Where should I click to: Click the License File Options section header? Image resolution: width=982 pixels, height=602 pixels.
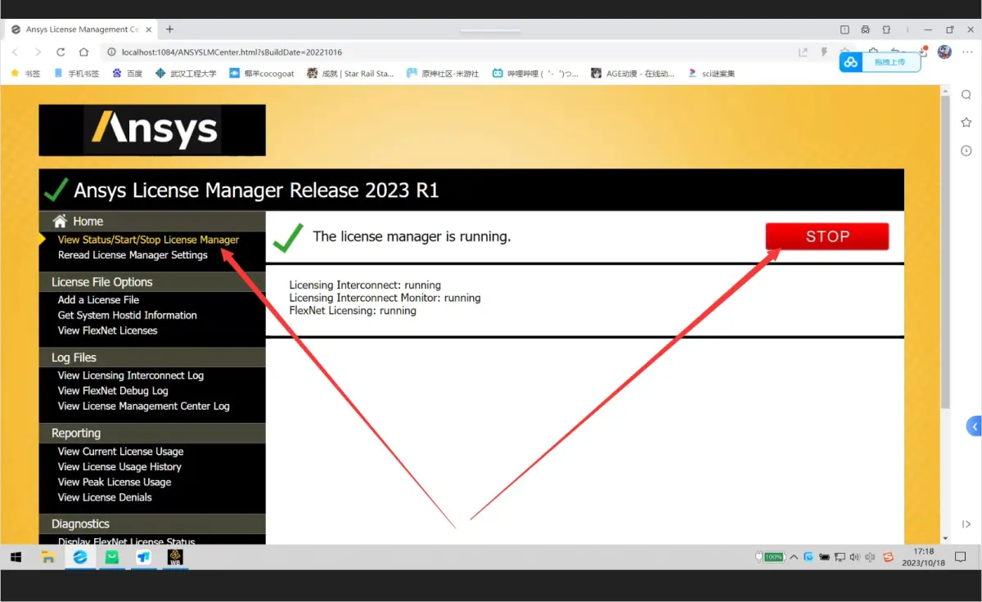coord(152,281)
